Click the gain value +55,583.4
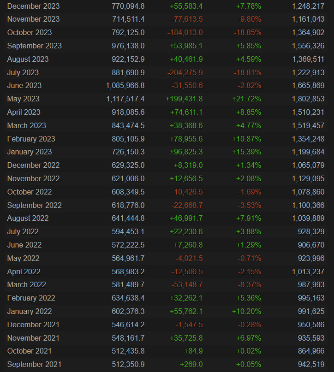The height and width of the screenshot is (372, 334). click(186, 6)
